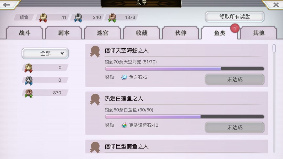Tap the 鱼之石 reward icon
283x159 pixels.
124,77
